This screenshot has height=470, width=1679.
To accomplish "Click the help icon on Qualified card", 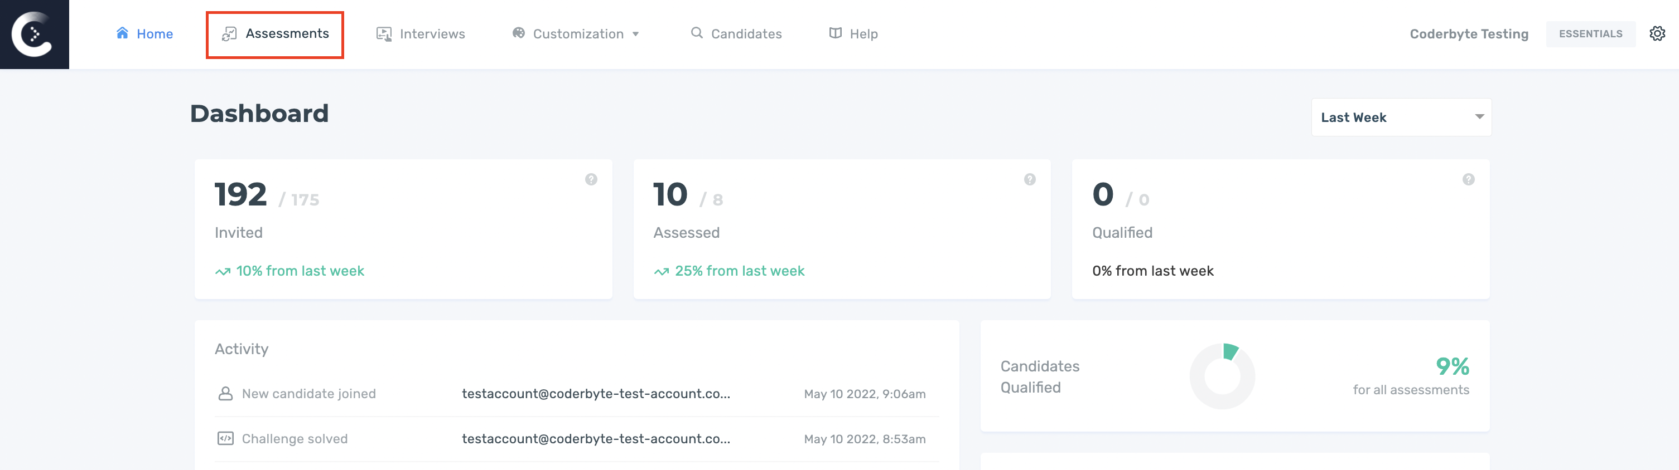I will tap(1469, 180).
